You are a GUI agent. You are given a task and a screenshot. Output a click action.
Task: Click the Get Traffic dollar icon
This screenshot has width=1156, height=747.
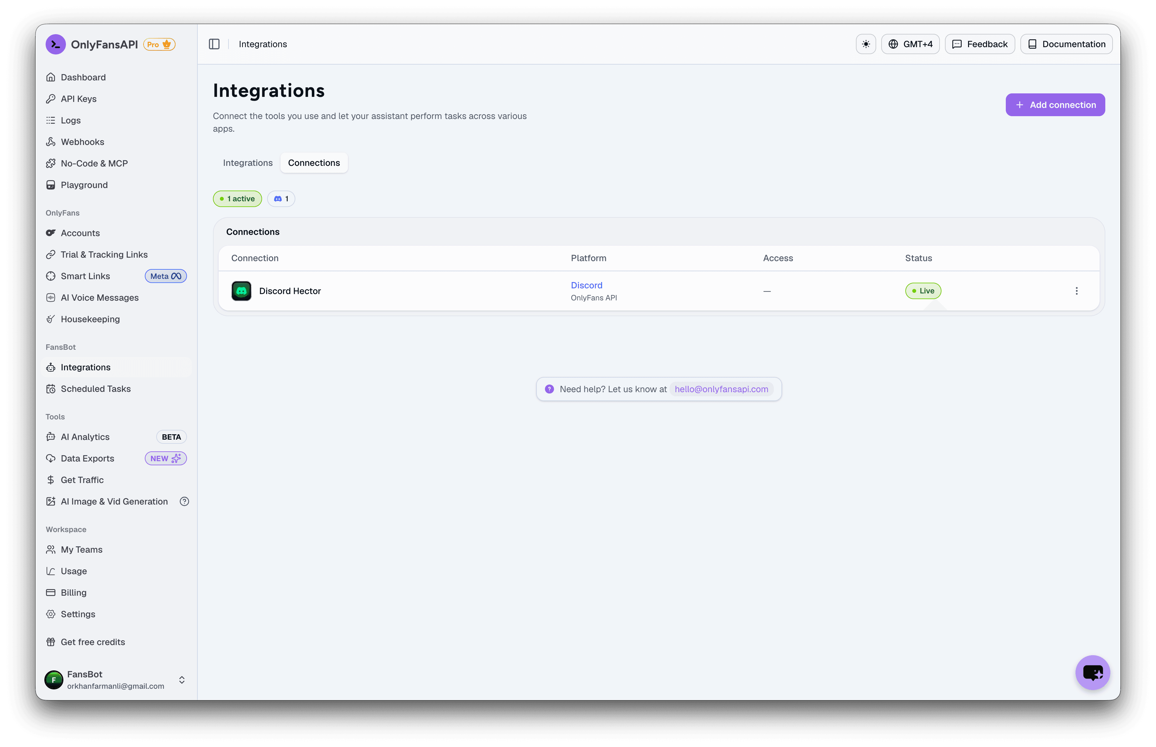[50, 480]
